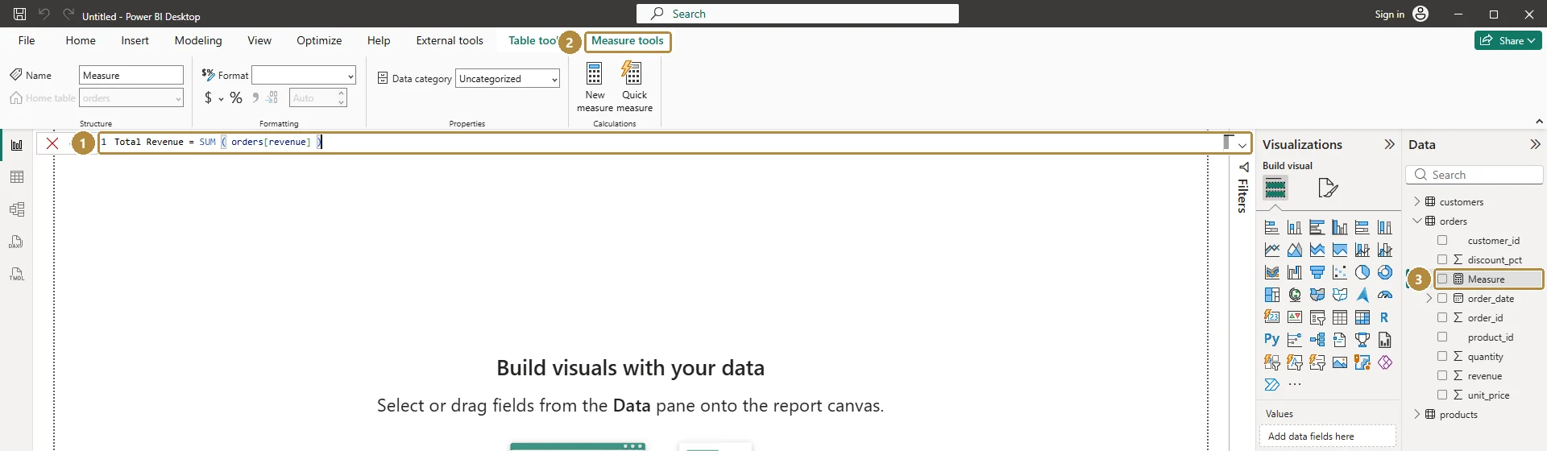1547x451 pixels.
Task: Check the revenue field checkbox
Action: click(x=1442, y=375)
